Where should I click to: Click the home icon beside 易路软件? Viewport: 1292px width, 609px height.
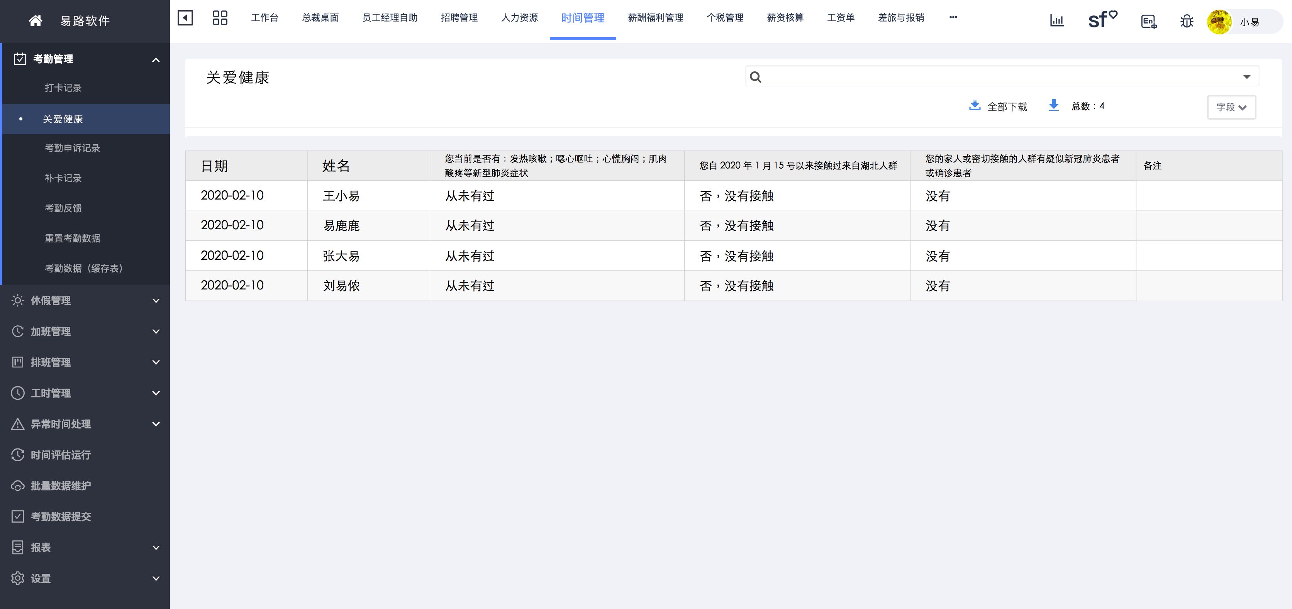35,20
